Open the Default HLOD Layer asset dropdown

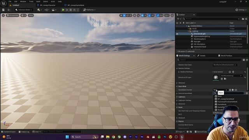coord(231,76)
